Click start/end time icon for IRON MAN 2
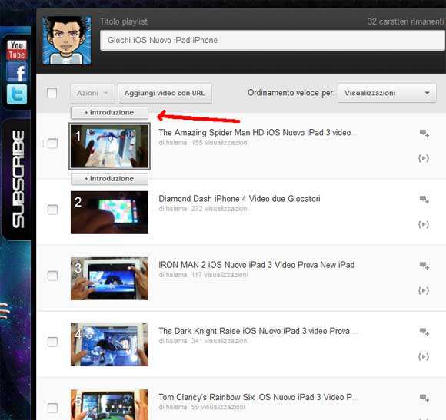 pyautogui.click(x=424, y=290)
